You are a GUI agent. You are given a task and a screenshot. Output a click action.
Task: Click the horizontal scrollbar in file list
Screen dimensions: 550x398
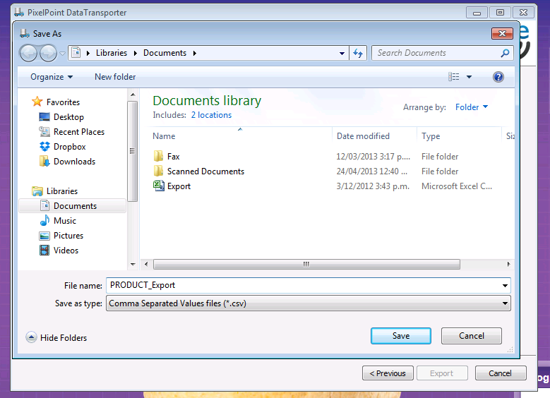(x=306, y=264)
